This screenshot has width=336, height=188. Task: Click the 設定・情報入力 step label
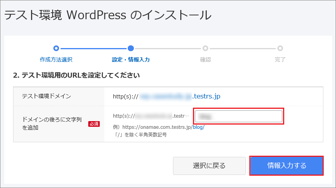pyautogui.click(x=131, y=60)
